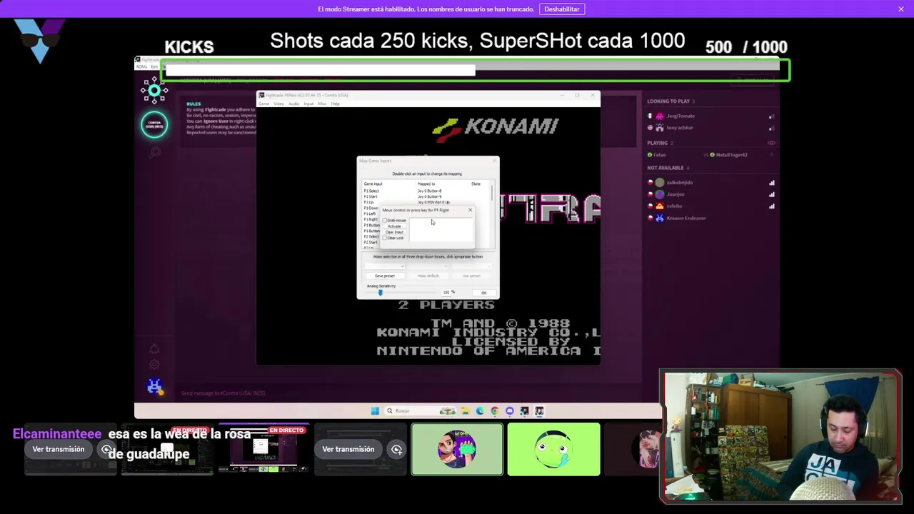This screenshot has width=914, height=514.
Task: Open the Audio menu in FBNeo
Action: coord(293,104)
